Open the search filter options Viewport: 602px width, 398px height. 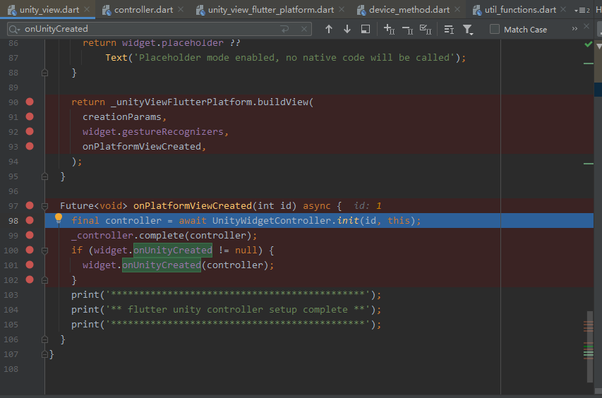click(x=468, y=30)
